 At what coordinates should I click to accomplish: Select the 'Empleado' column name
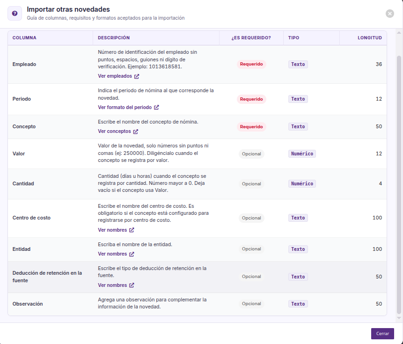24,64
